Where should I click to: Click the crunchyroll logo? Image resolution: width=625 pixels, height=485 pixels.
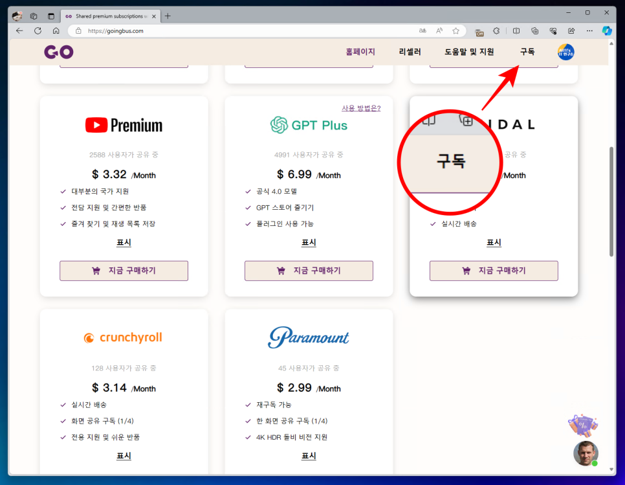(x=123, y=338)
